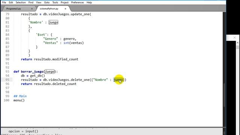
Task: Open the Find menu
Action: (31, 3)
